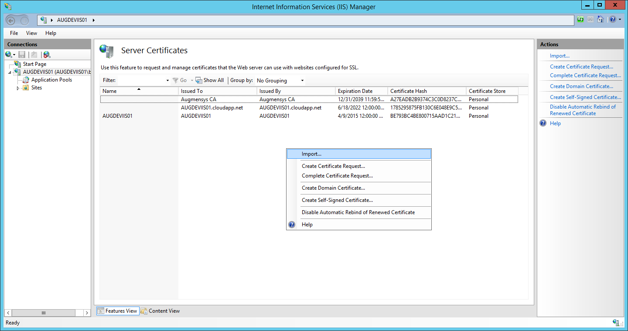Click the Save floppy icon in Connections
The height and width of the screenshot is (331, 628).
22,55
